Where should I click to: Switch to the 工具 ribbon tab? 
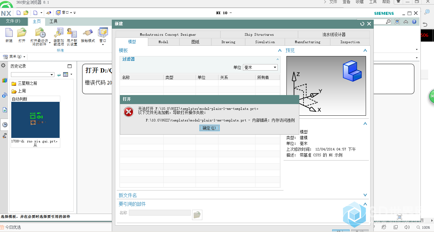point(53,21)
